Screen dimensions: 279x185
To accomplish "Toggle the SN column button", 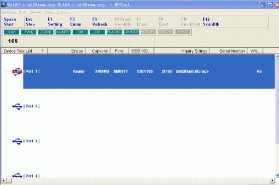I will (80, 32).
